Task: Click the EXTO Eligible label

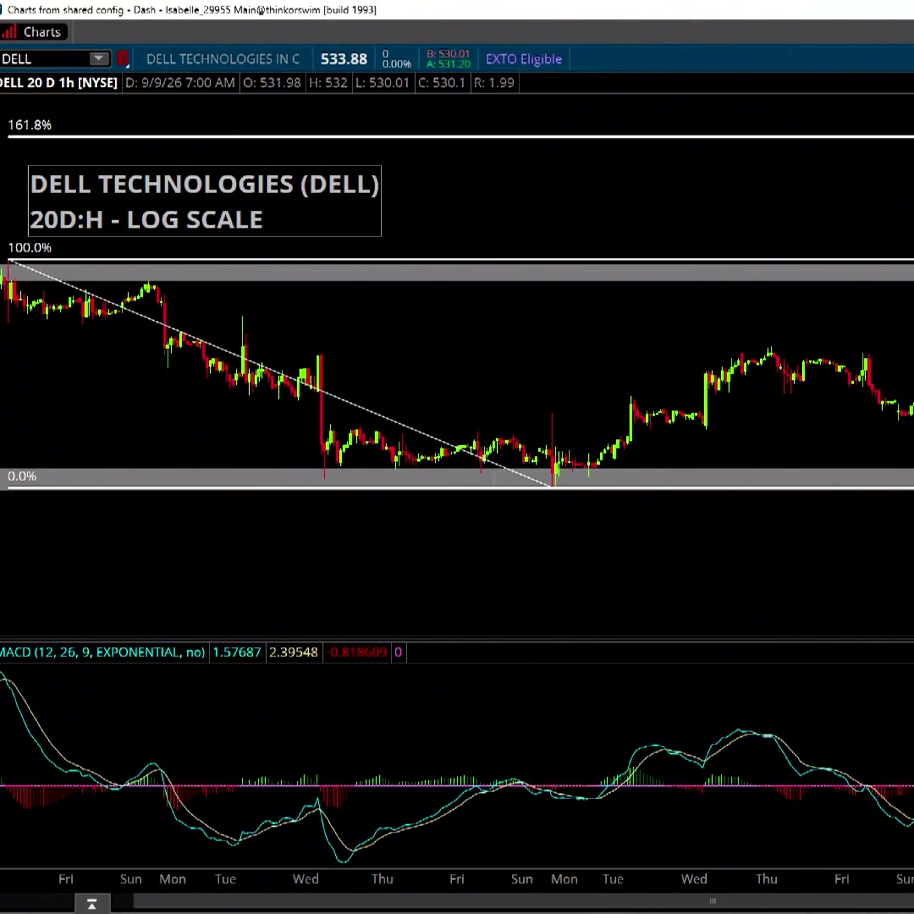Action: pyautogui.click(x=524, y=59)
